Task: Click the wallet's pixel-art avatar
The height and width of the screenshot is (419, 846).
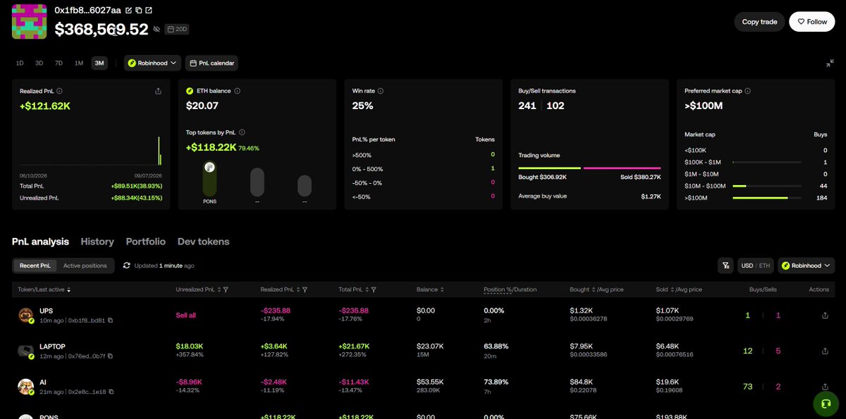Action: pos(30,21)
